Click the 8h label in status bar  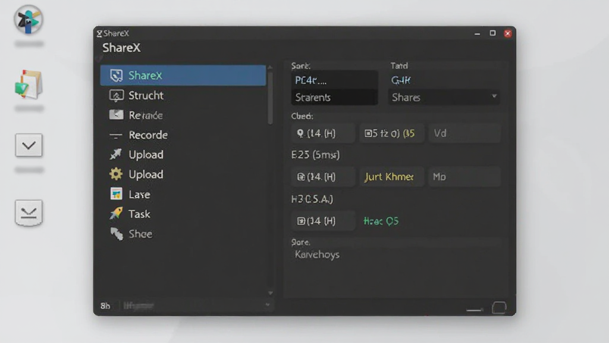[x=105, y=305]
